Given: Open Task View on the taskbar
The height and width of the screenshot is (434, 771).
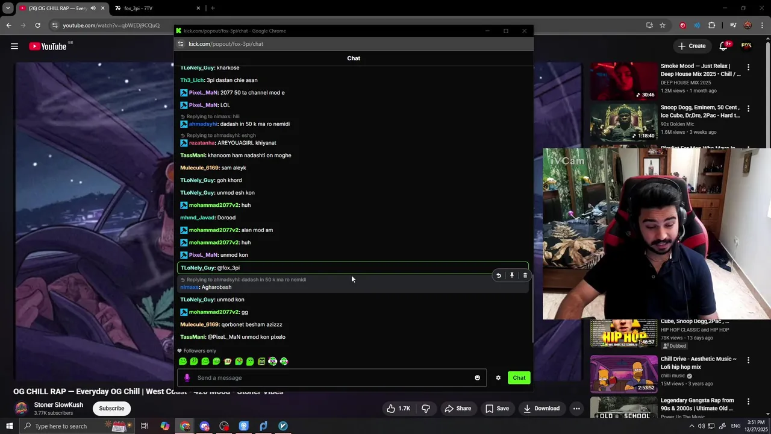Looking at the screenshot, I should (145, 426).
